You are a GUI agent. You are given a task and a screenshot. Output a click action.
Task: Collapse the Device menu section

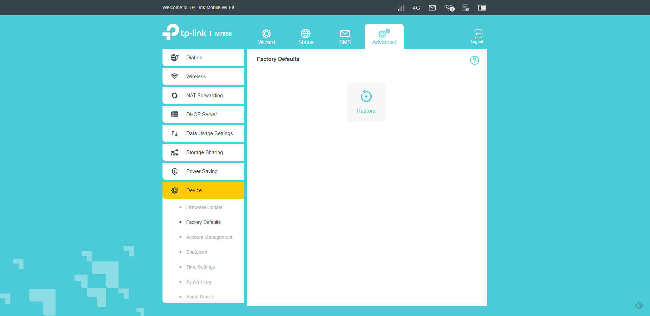click(203, 190)
